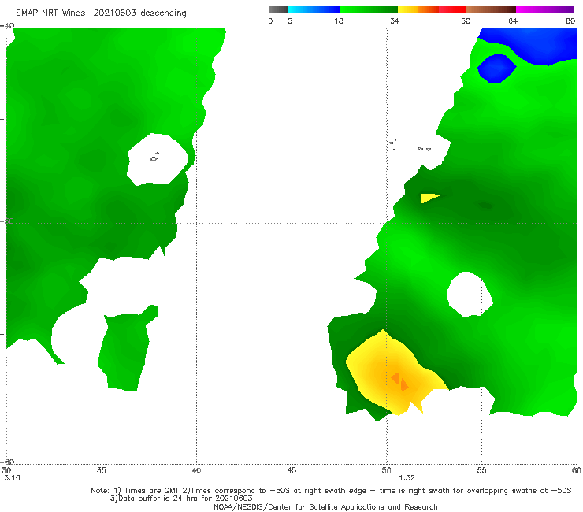
Task: Click the round white data gap in right swath
Action: click(x=470, y=295)
